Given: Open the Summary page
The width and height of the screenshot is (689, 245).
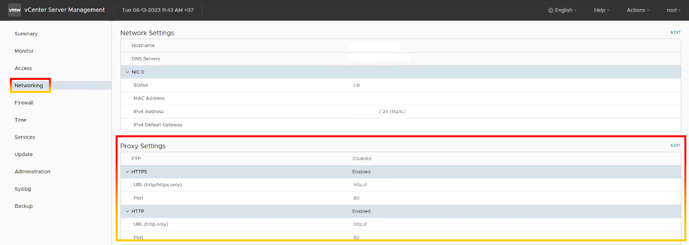Looking at the screenshot, I should [x=26, y=34].
